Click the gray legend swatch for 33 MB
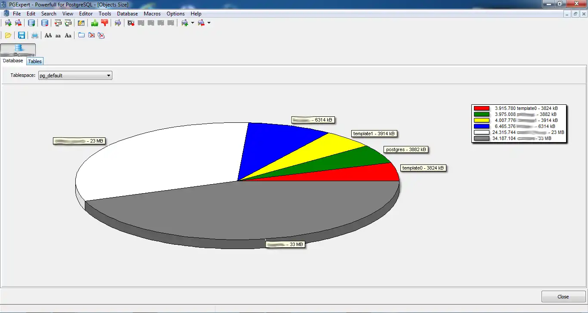The height and width of the screenshot is (313, 588). pos(482,138)
